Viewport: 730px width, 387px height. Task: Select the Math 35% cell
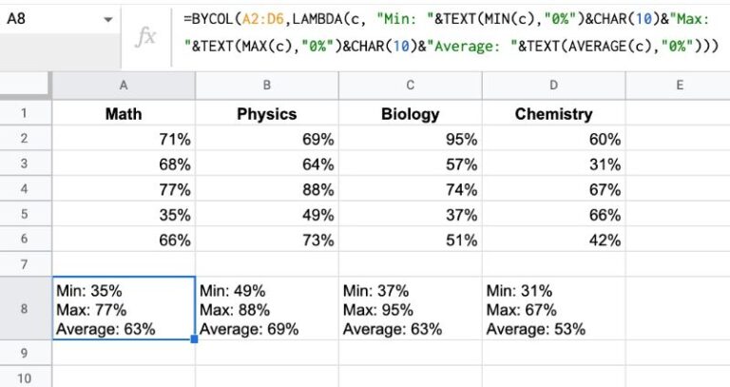124,215
